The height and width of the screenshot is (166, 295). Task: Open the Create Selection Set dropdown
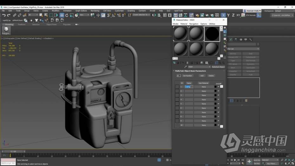tap(141, 15)
